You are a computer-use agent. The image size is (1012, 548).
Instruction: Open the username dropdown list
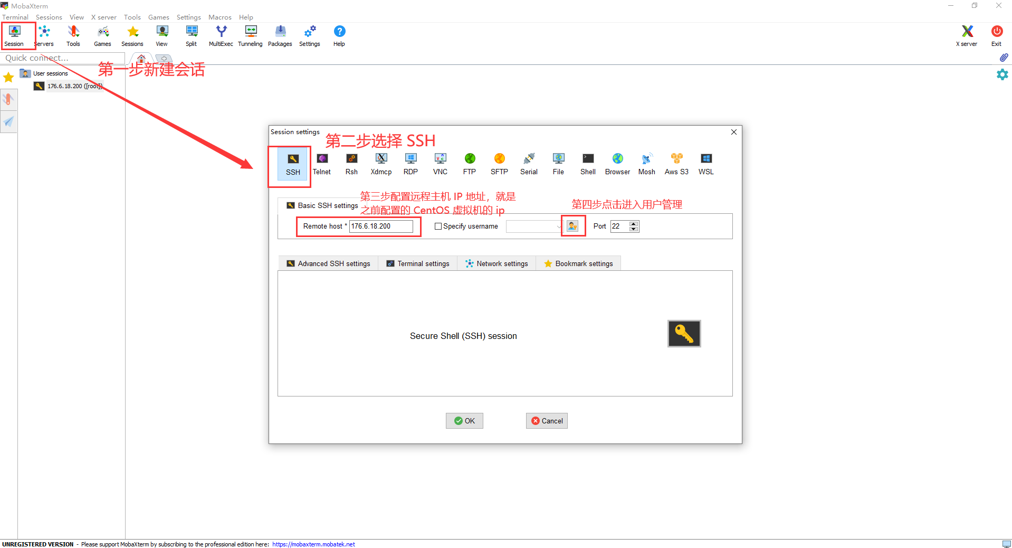559,226
